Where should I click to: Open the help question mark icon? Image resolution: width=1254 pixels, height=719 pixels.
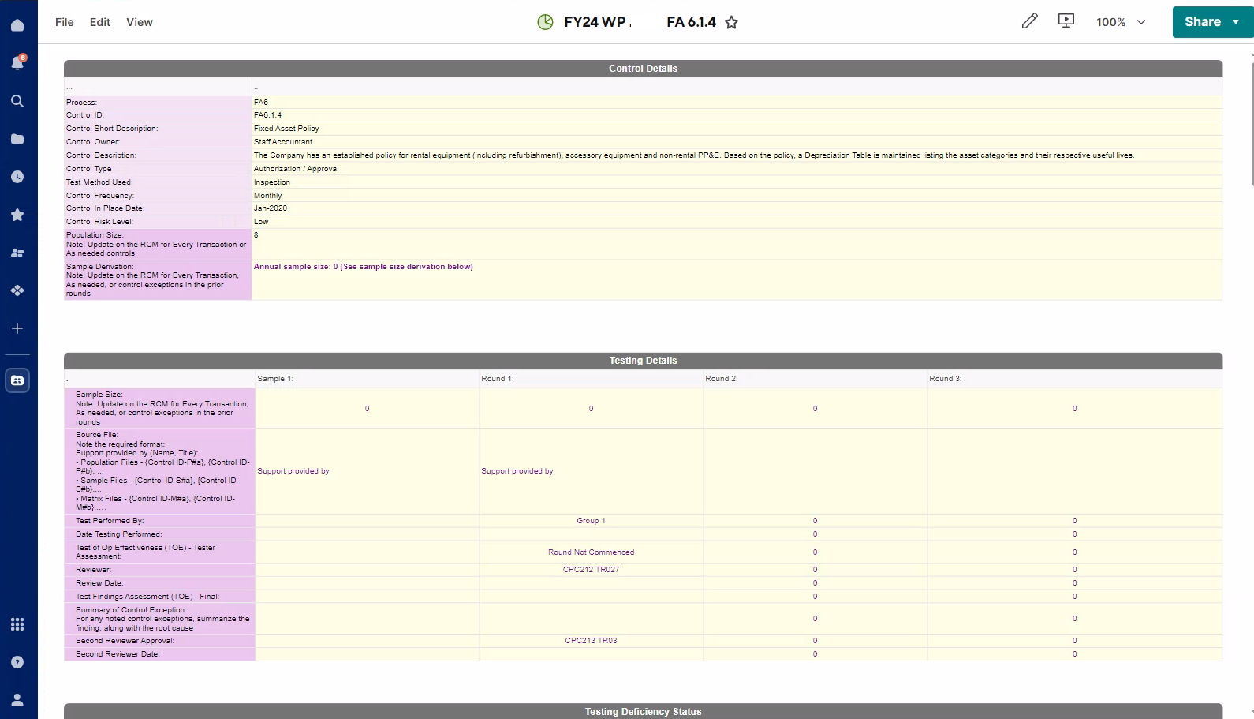17,662
